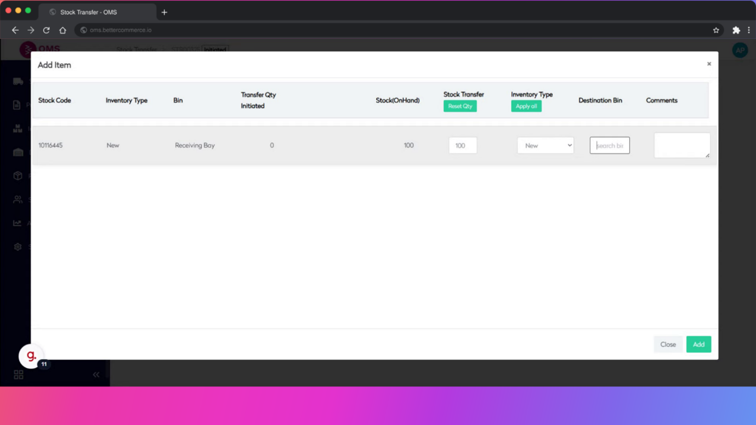Open the browser Extensions puzzle icon
Image resolution: width=756 pixels, height=425 pixels.
736,30
